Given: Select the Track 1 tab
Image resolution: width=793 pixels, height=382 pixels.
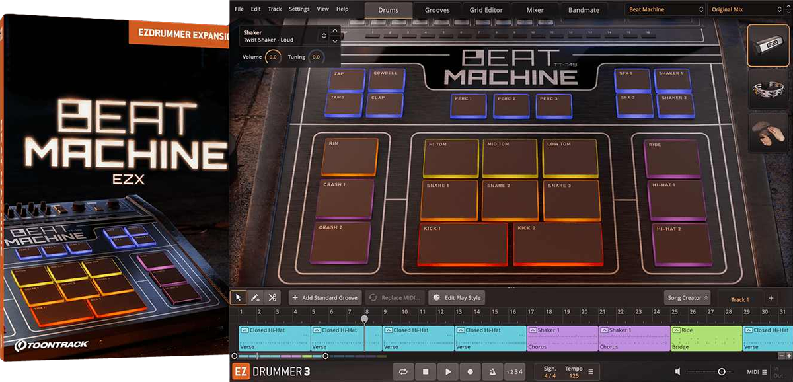Looking at the screenshot, I should point(739,299).
